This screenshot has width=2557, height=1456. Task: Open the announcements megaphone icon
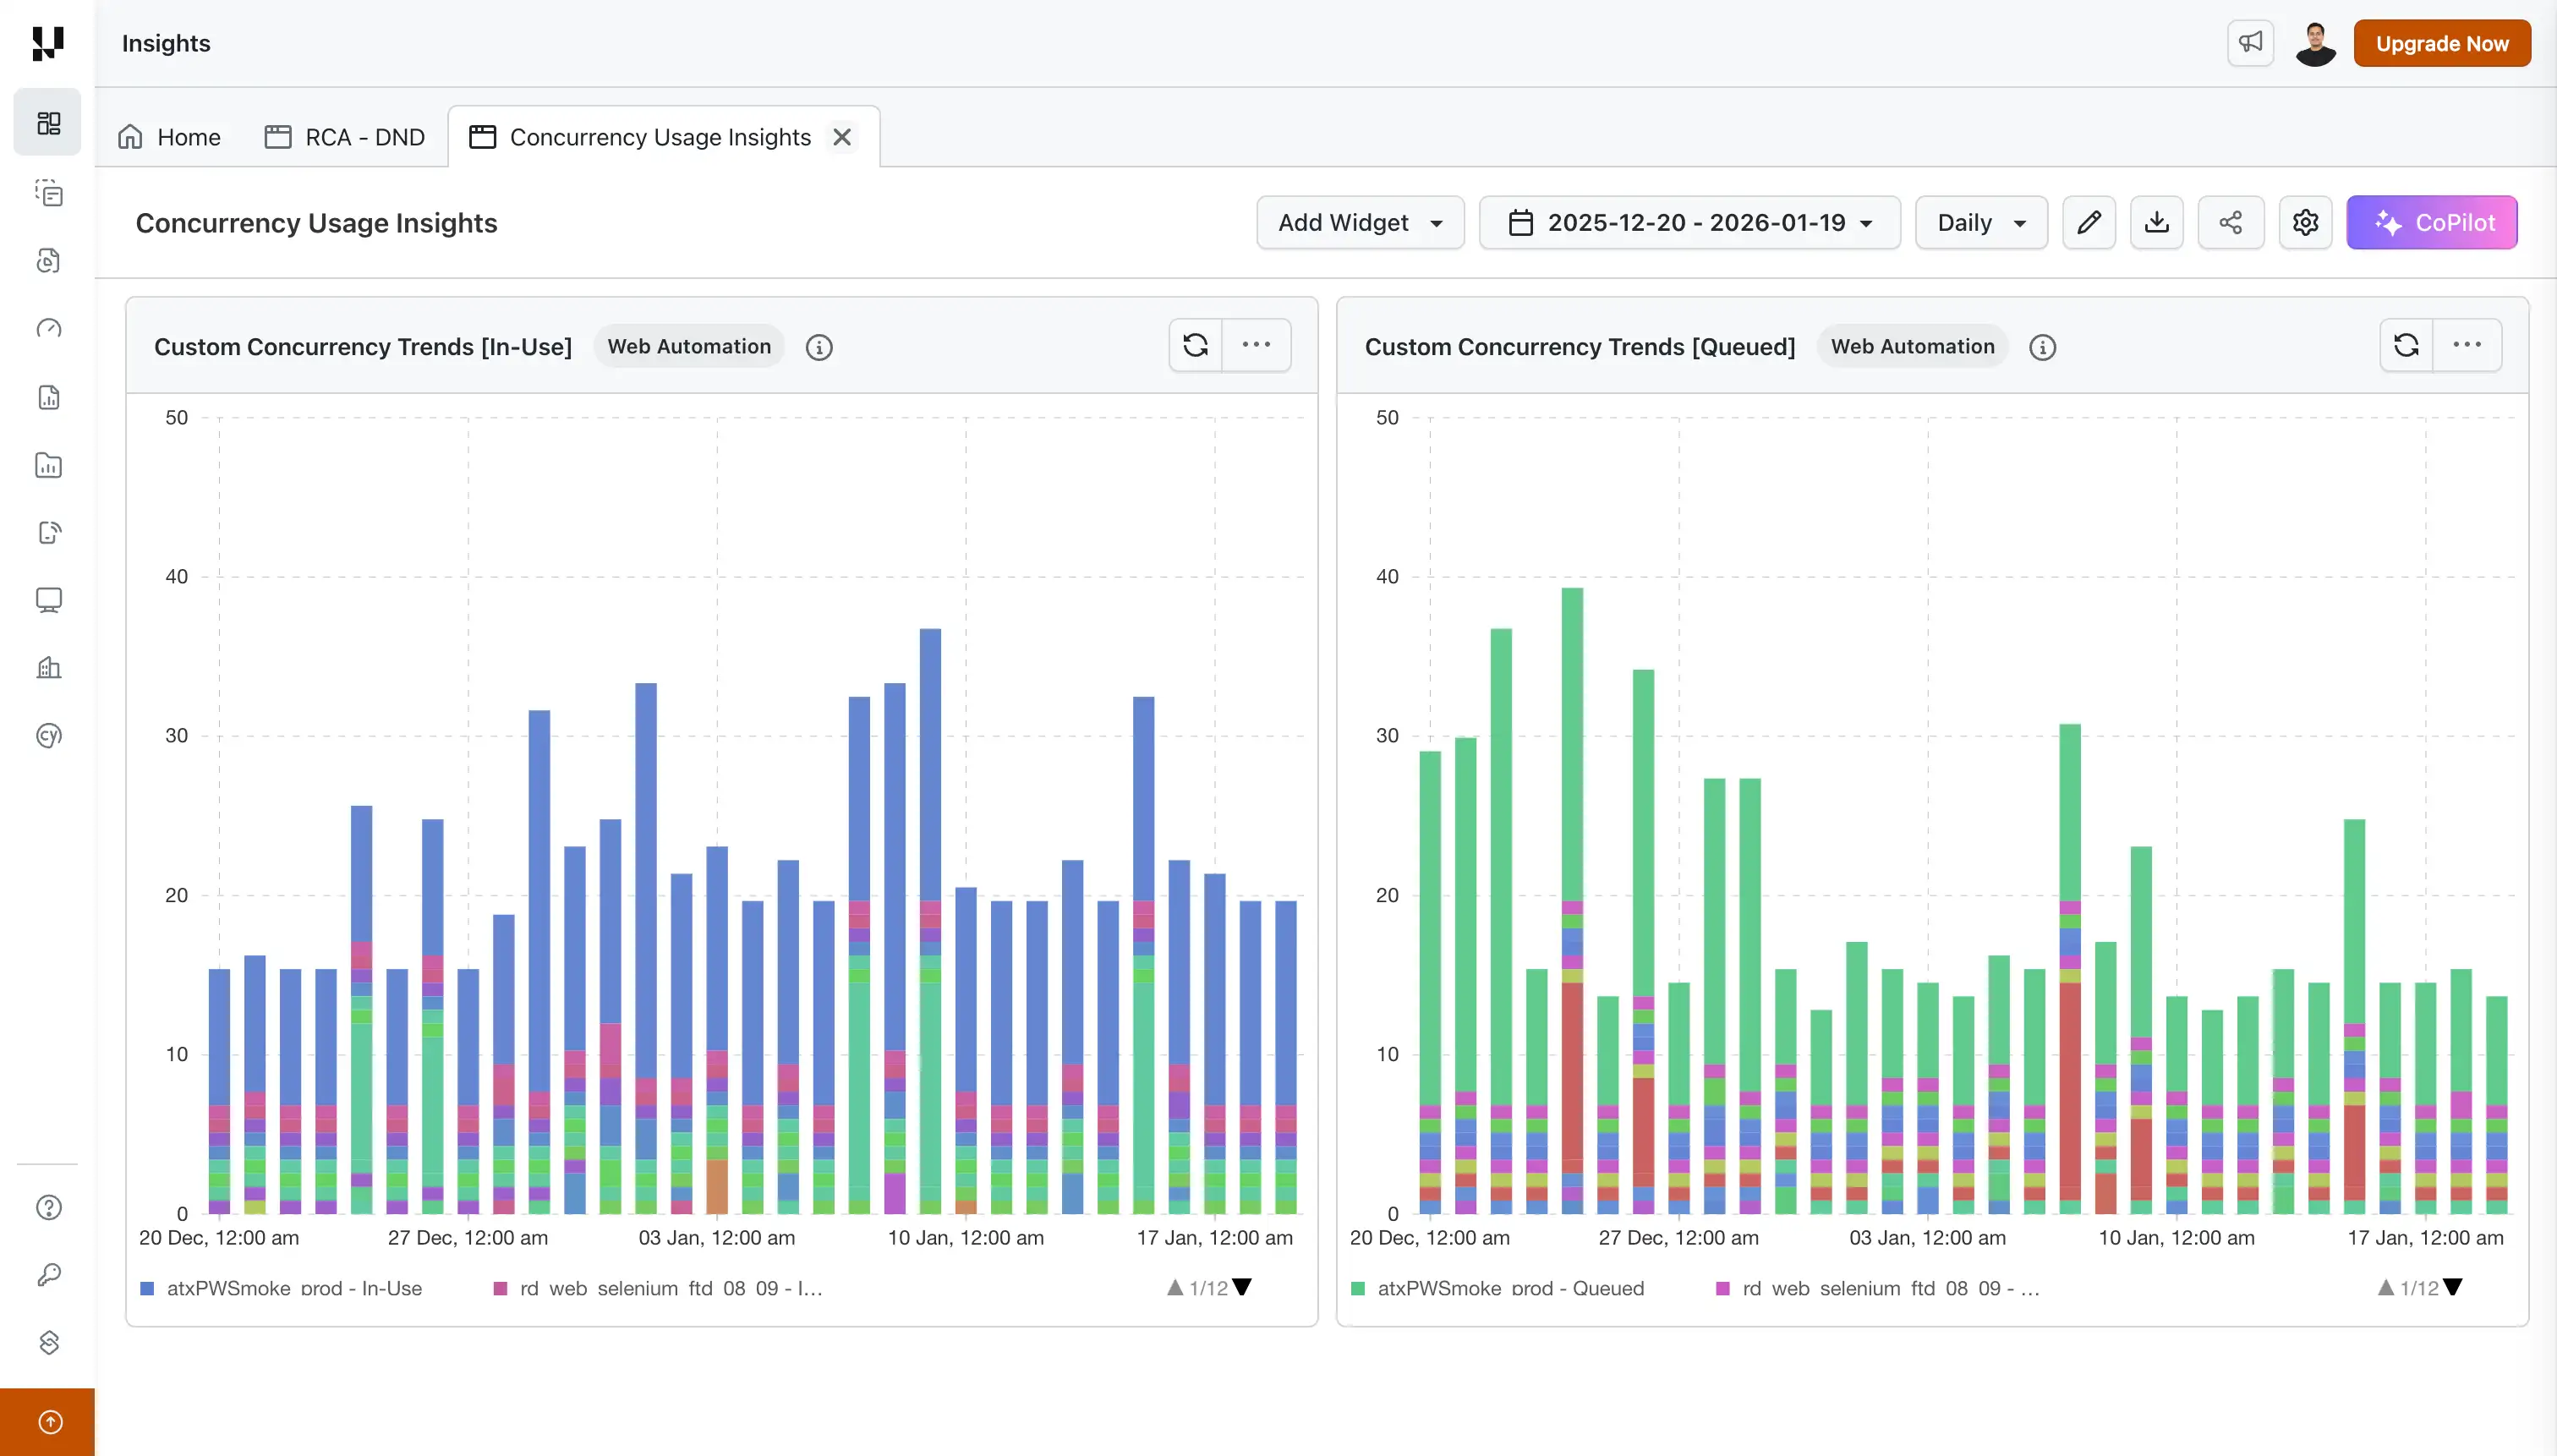pyautogui.click(x=2250, y=43)
